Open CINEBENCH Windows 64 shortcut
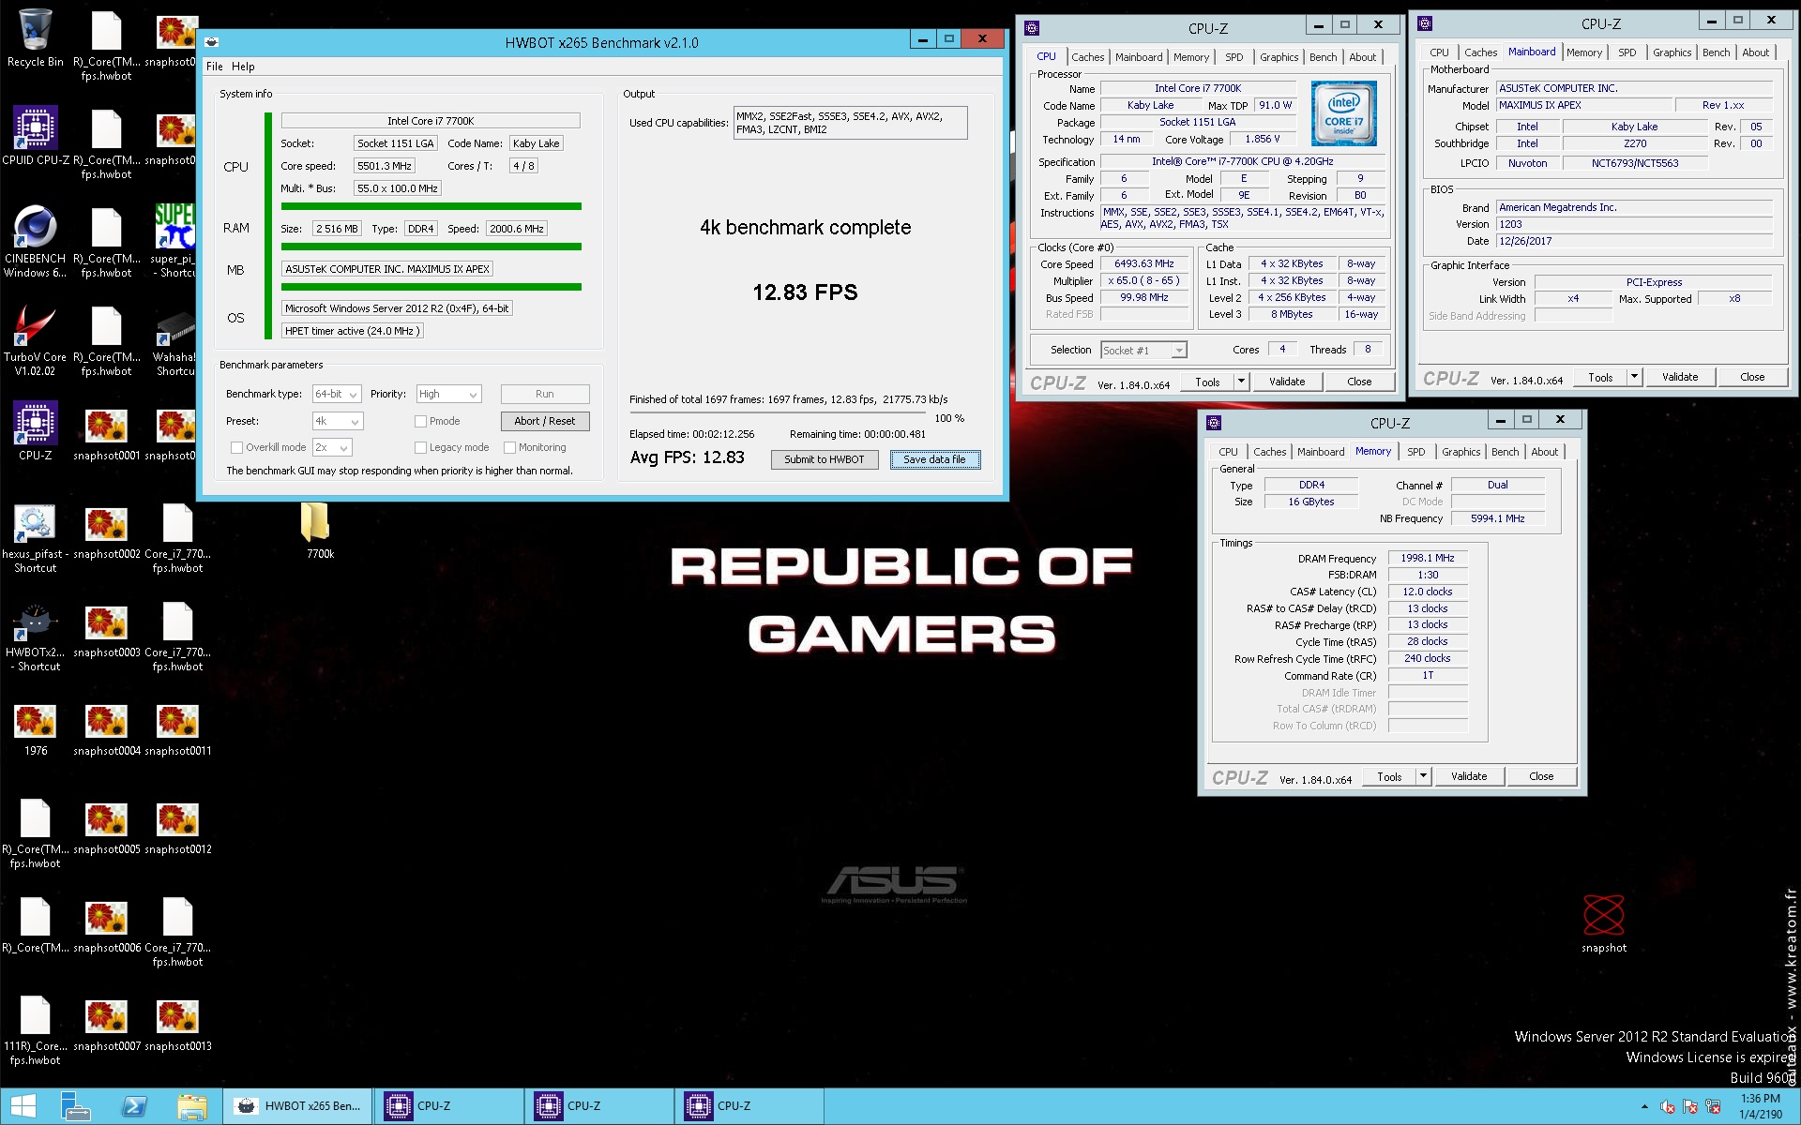The height and width of the screenshot is (1125, 1801). [36, 241]
